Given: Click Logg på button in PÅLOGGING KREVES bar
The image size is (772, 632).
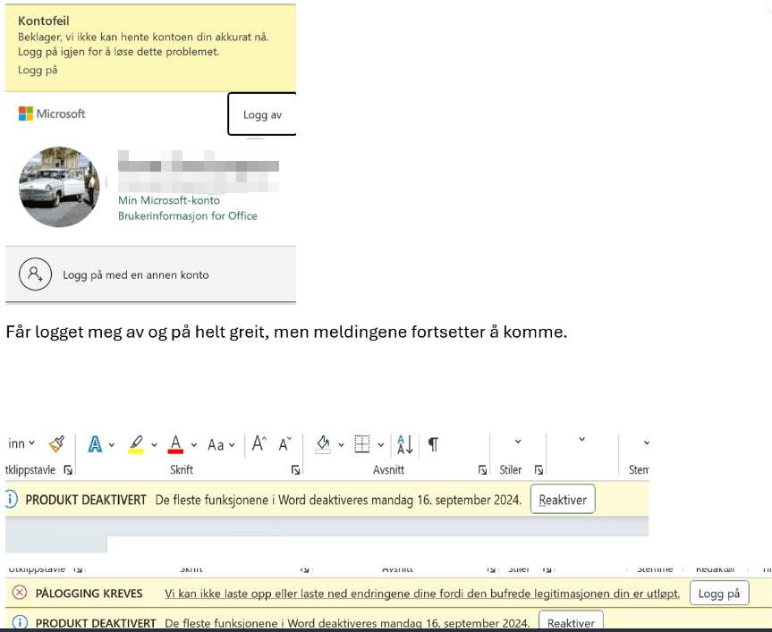Looking at the screenshot, I should point(719,594).
